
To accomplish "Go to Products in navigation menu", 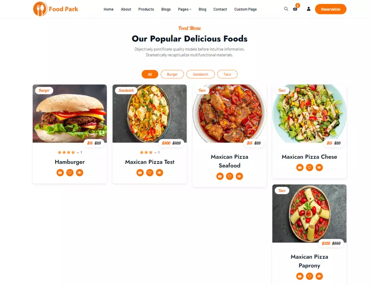I will (146, 9).
